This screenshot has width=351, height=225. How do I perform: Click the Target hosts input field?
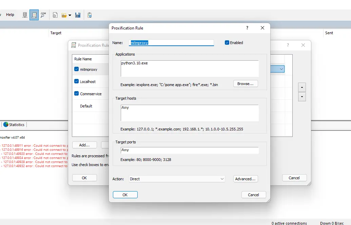pyautogui.click(x=190, y=113)
